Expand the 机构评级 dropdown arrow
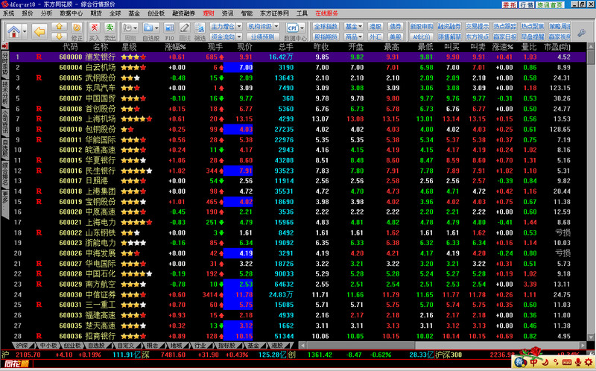This screenshot has width=596, height=371. (x=276, y=26)
